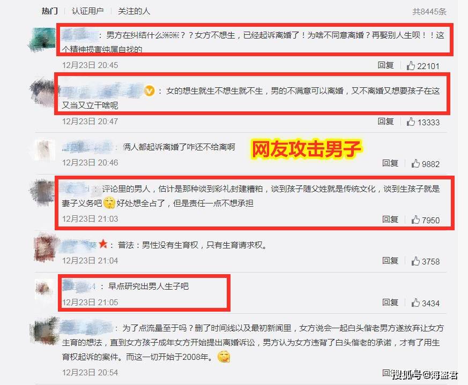Reply to the 12月23日 20:46 comment

coord(390,163)
